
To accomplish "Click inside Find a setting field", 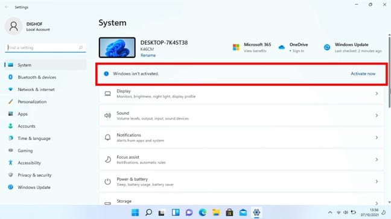I will pos(45,48).
